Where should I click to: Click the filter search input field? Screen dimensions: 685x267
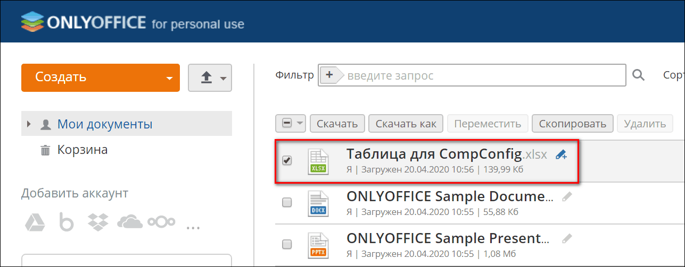point(484,75)
